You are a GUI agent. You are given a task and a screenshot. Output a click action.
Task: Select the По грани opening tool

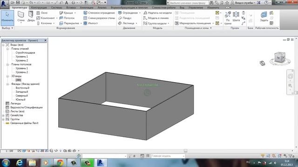(x=228, y=18)
